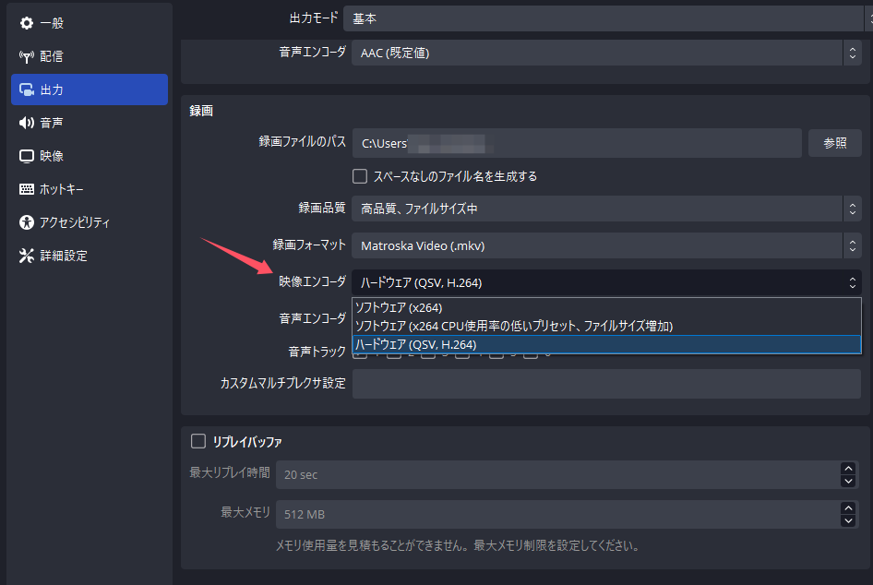Open 音声 settings via speaker icon
Image resolution: width=873 pixels, height=585 pixels.
(x=27, y=123)
